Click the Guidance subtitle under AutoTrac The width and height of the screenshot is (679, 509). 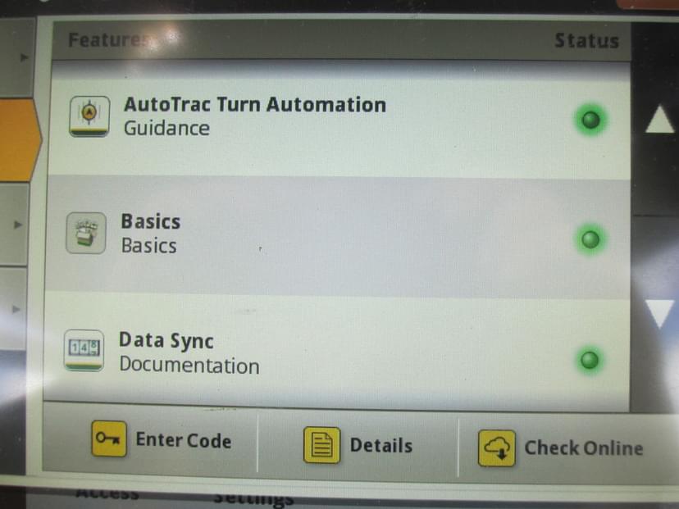click(166, 128)
